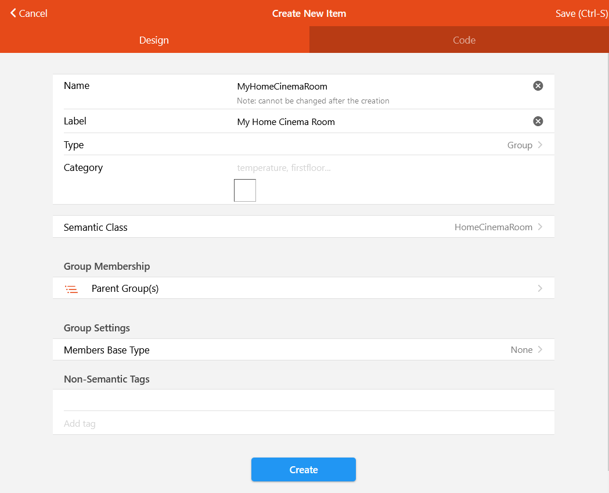
Task: Click the chevron arrow in the Semantic Class row
Action: [540, 227]
